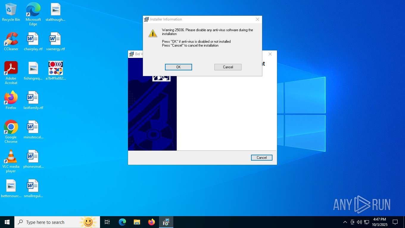Select chairplay.rtf document icon
405x228 pixels.
[x=33, y=42]
